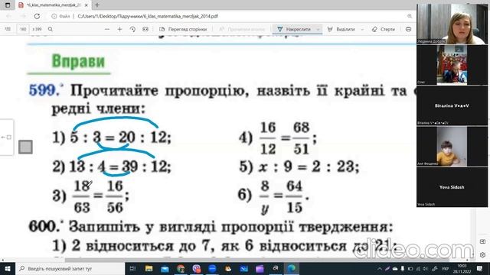The height and width of the screenshot is (275, 490).
Task: Go forward in browser history
Action: [23, 16]
